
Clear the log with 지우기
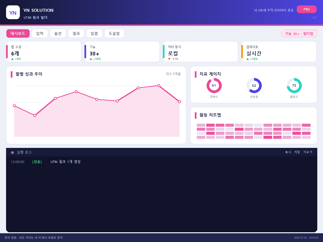308,152
